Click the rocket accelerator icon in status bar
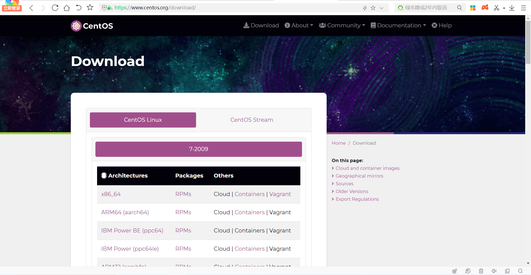 454,271
